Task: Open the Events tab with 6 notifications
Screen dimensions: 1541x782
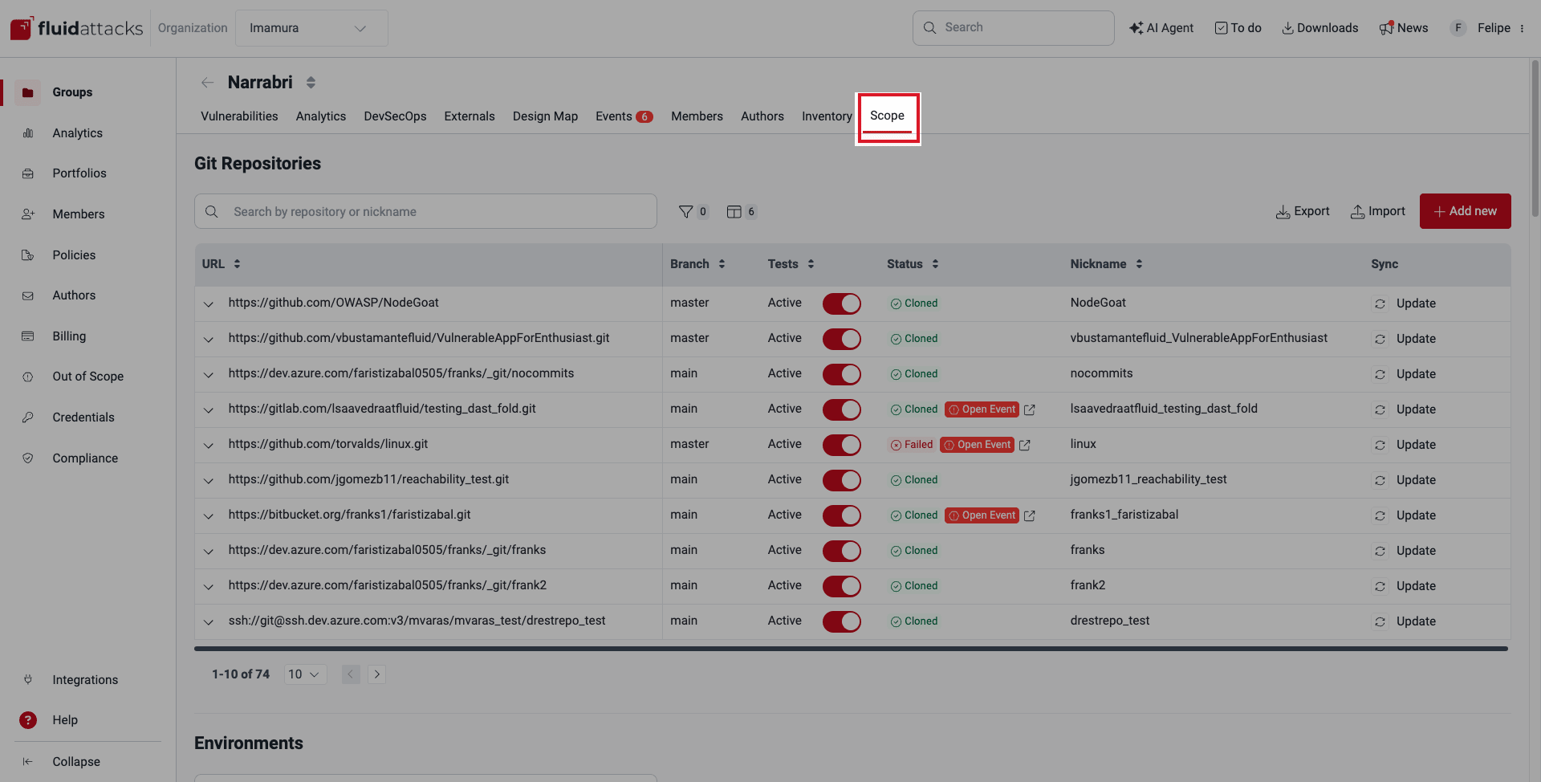Action: [x=624, y=116]
